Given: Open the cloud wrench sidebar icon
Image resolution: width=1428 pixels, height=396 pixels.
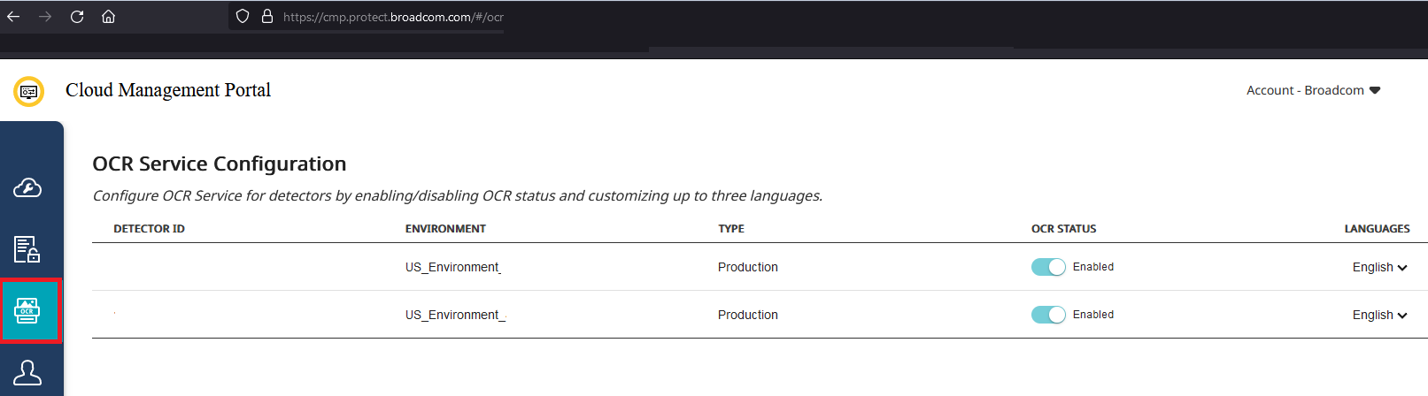Looking at the screenshot, I should (x=27, y=188).
